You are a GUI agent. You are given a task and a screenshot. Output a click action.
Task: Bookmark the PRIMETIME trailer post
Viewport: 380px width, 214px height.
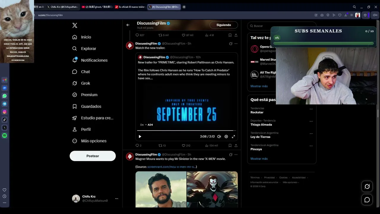[x=230, y=145]
